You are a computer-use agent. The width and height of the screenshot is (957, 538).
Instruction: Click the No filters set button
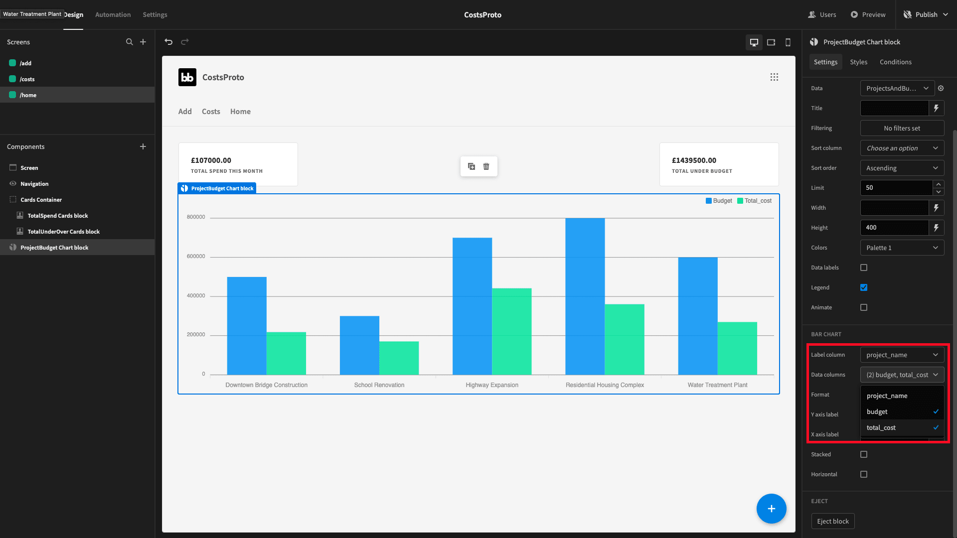(902, 128)
